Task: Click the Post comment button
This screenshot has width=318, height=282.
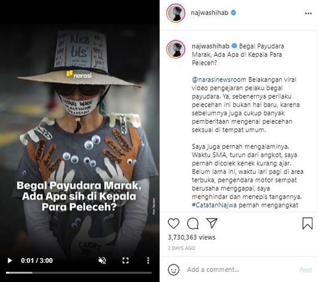Action: click(x=306, y=270)
